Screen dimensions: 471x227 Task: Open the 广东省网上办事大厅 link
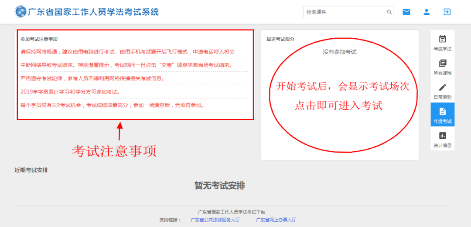[276, 220]
